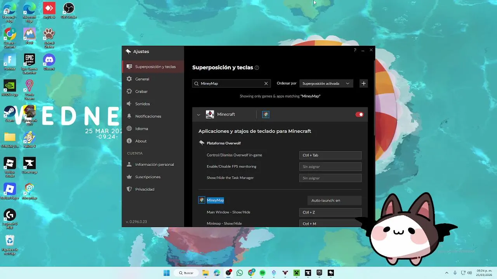
Task: Edit the Main Window Show/Hide Ctrl + Z hotkey
Action: coord(330,212)
